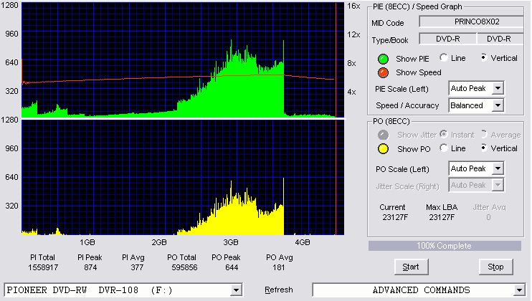Open the ADVANCED COMMANDS dropdown

pyautogui.click(x=519, y=290)
